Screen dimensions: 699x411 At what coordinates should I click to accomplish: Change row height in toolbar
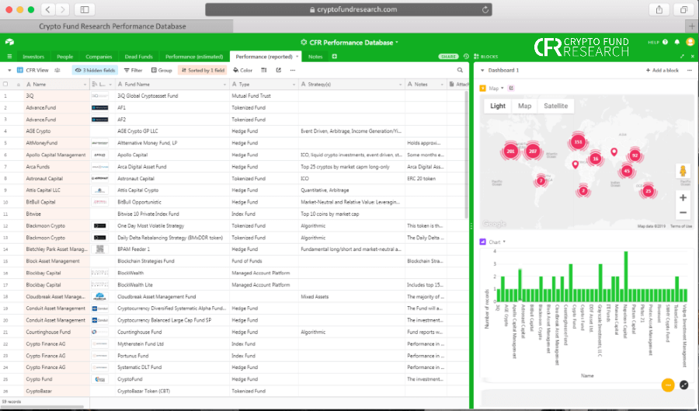point(264,70)
